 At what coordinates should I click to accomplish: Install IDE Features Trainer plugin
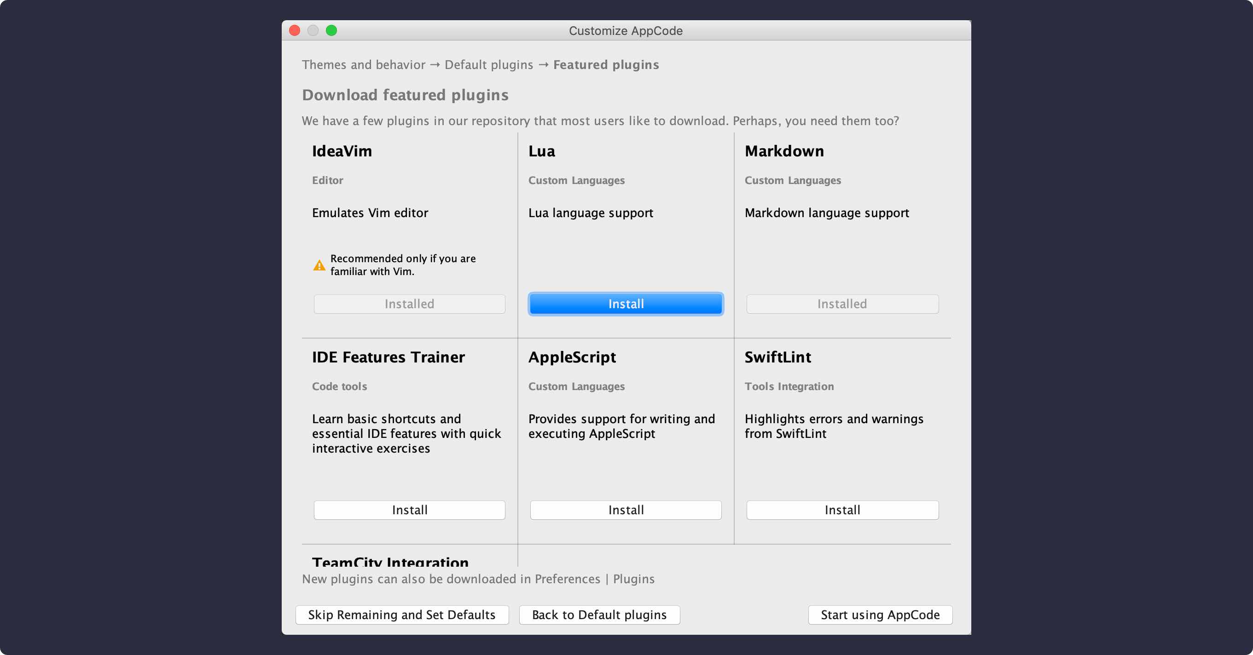(409, 510)
